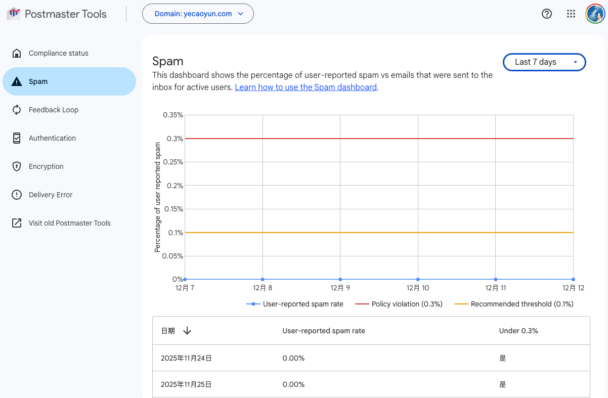Click the Compliance status home icon
Image resolution: width=608 pixels, height=398 pixels.
17,53
